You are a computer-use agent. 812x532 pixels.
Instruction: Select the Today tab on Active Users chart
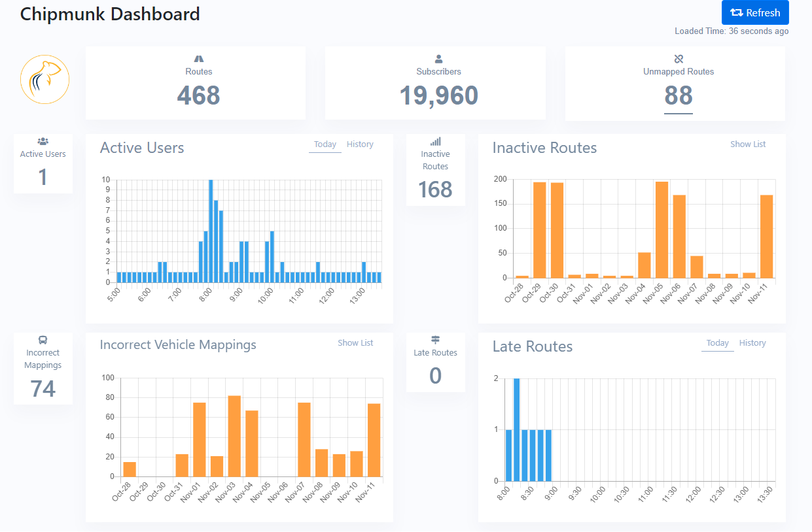[325, 144]
